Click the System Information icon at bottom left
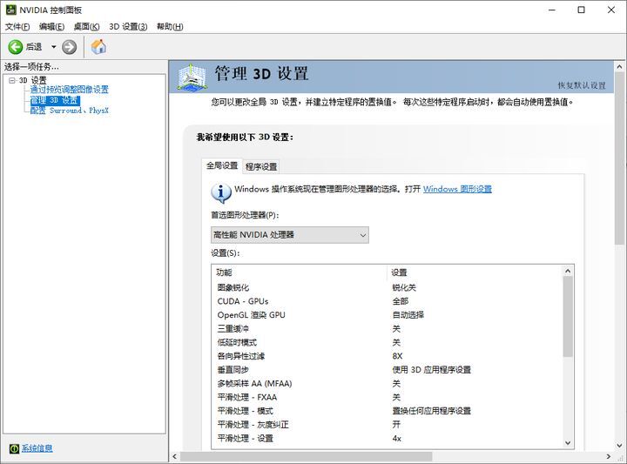This screenshot has width=627, height=464. click(x=14, y=449)
